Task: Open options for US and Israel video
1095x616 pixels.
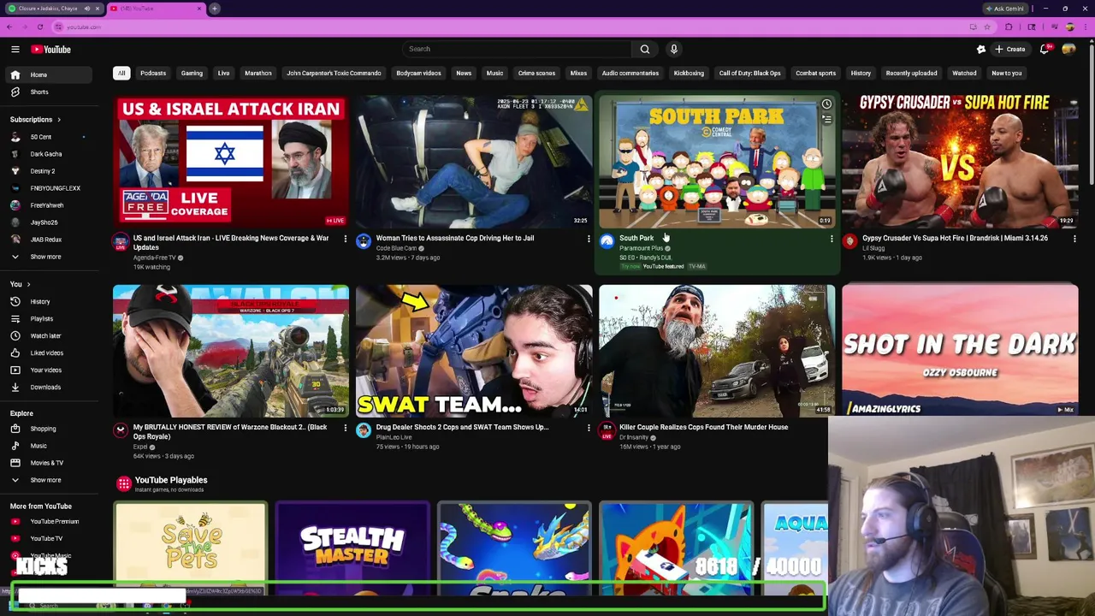Action: click(x=346, y=239)
